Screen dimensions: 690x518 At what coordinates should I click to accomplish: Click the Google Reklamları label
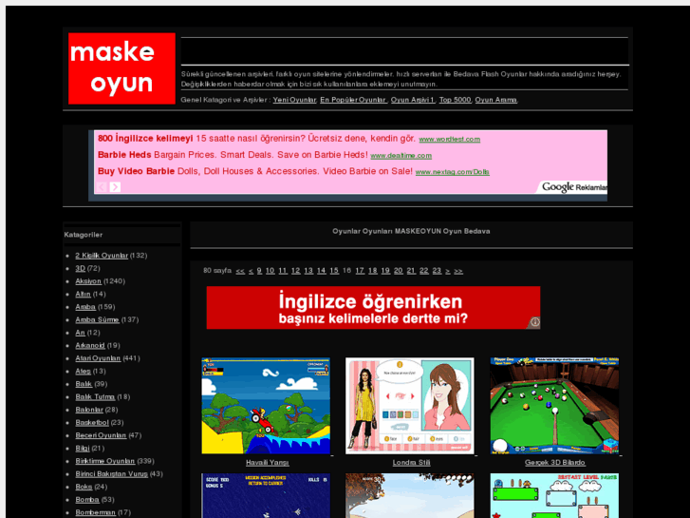pyautogui.click(x=574, y=187)
